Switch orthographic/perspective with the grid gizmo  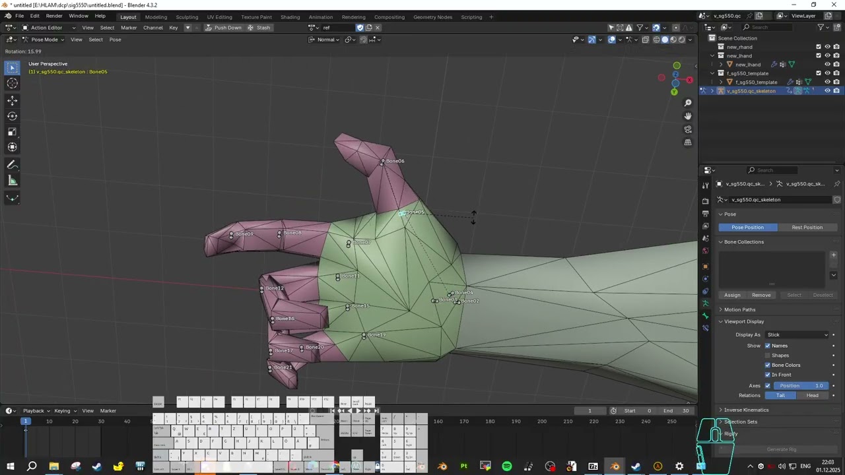click(688, 142)
